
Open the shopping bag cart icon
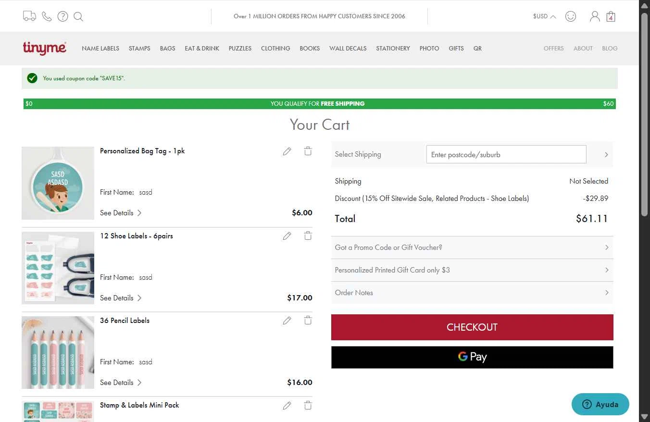click(611, 16)
